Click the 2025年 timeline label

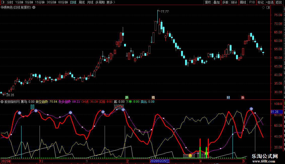6,161
